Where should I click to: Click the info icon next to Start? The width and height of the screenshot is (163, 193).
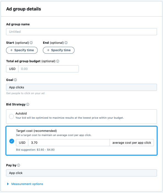pos(31,43)
